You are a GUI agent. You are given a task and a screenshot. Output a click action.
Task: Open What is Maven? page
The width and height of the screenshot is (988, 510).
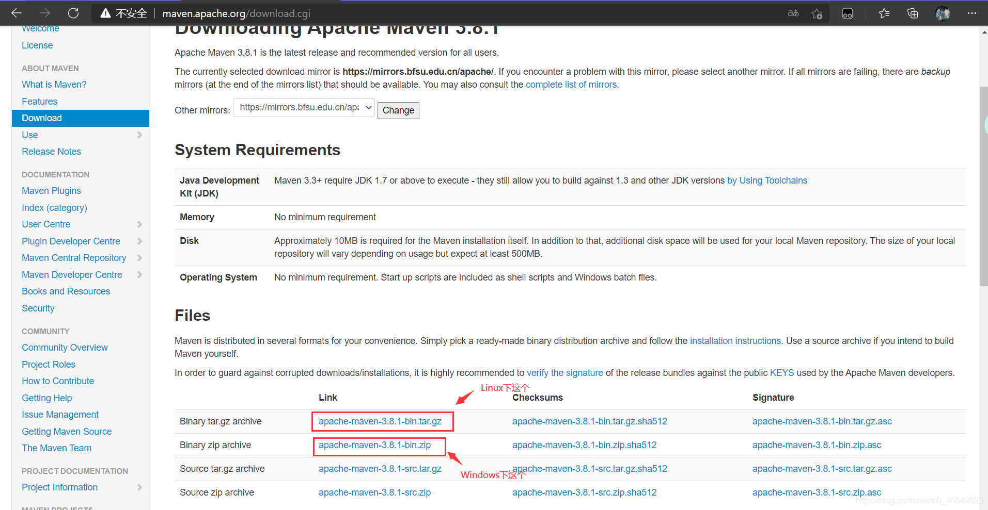coord(54,85)
